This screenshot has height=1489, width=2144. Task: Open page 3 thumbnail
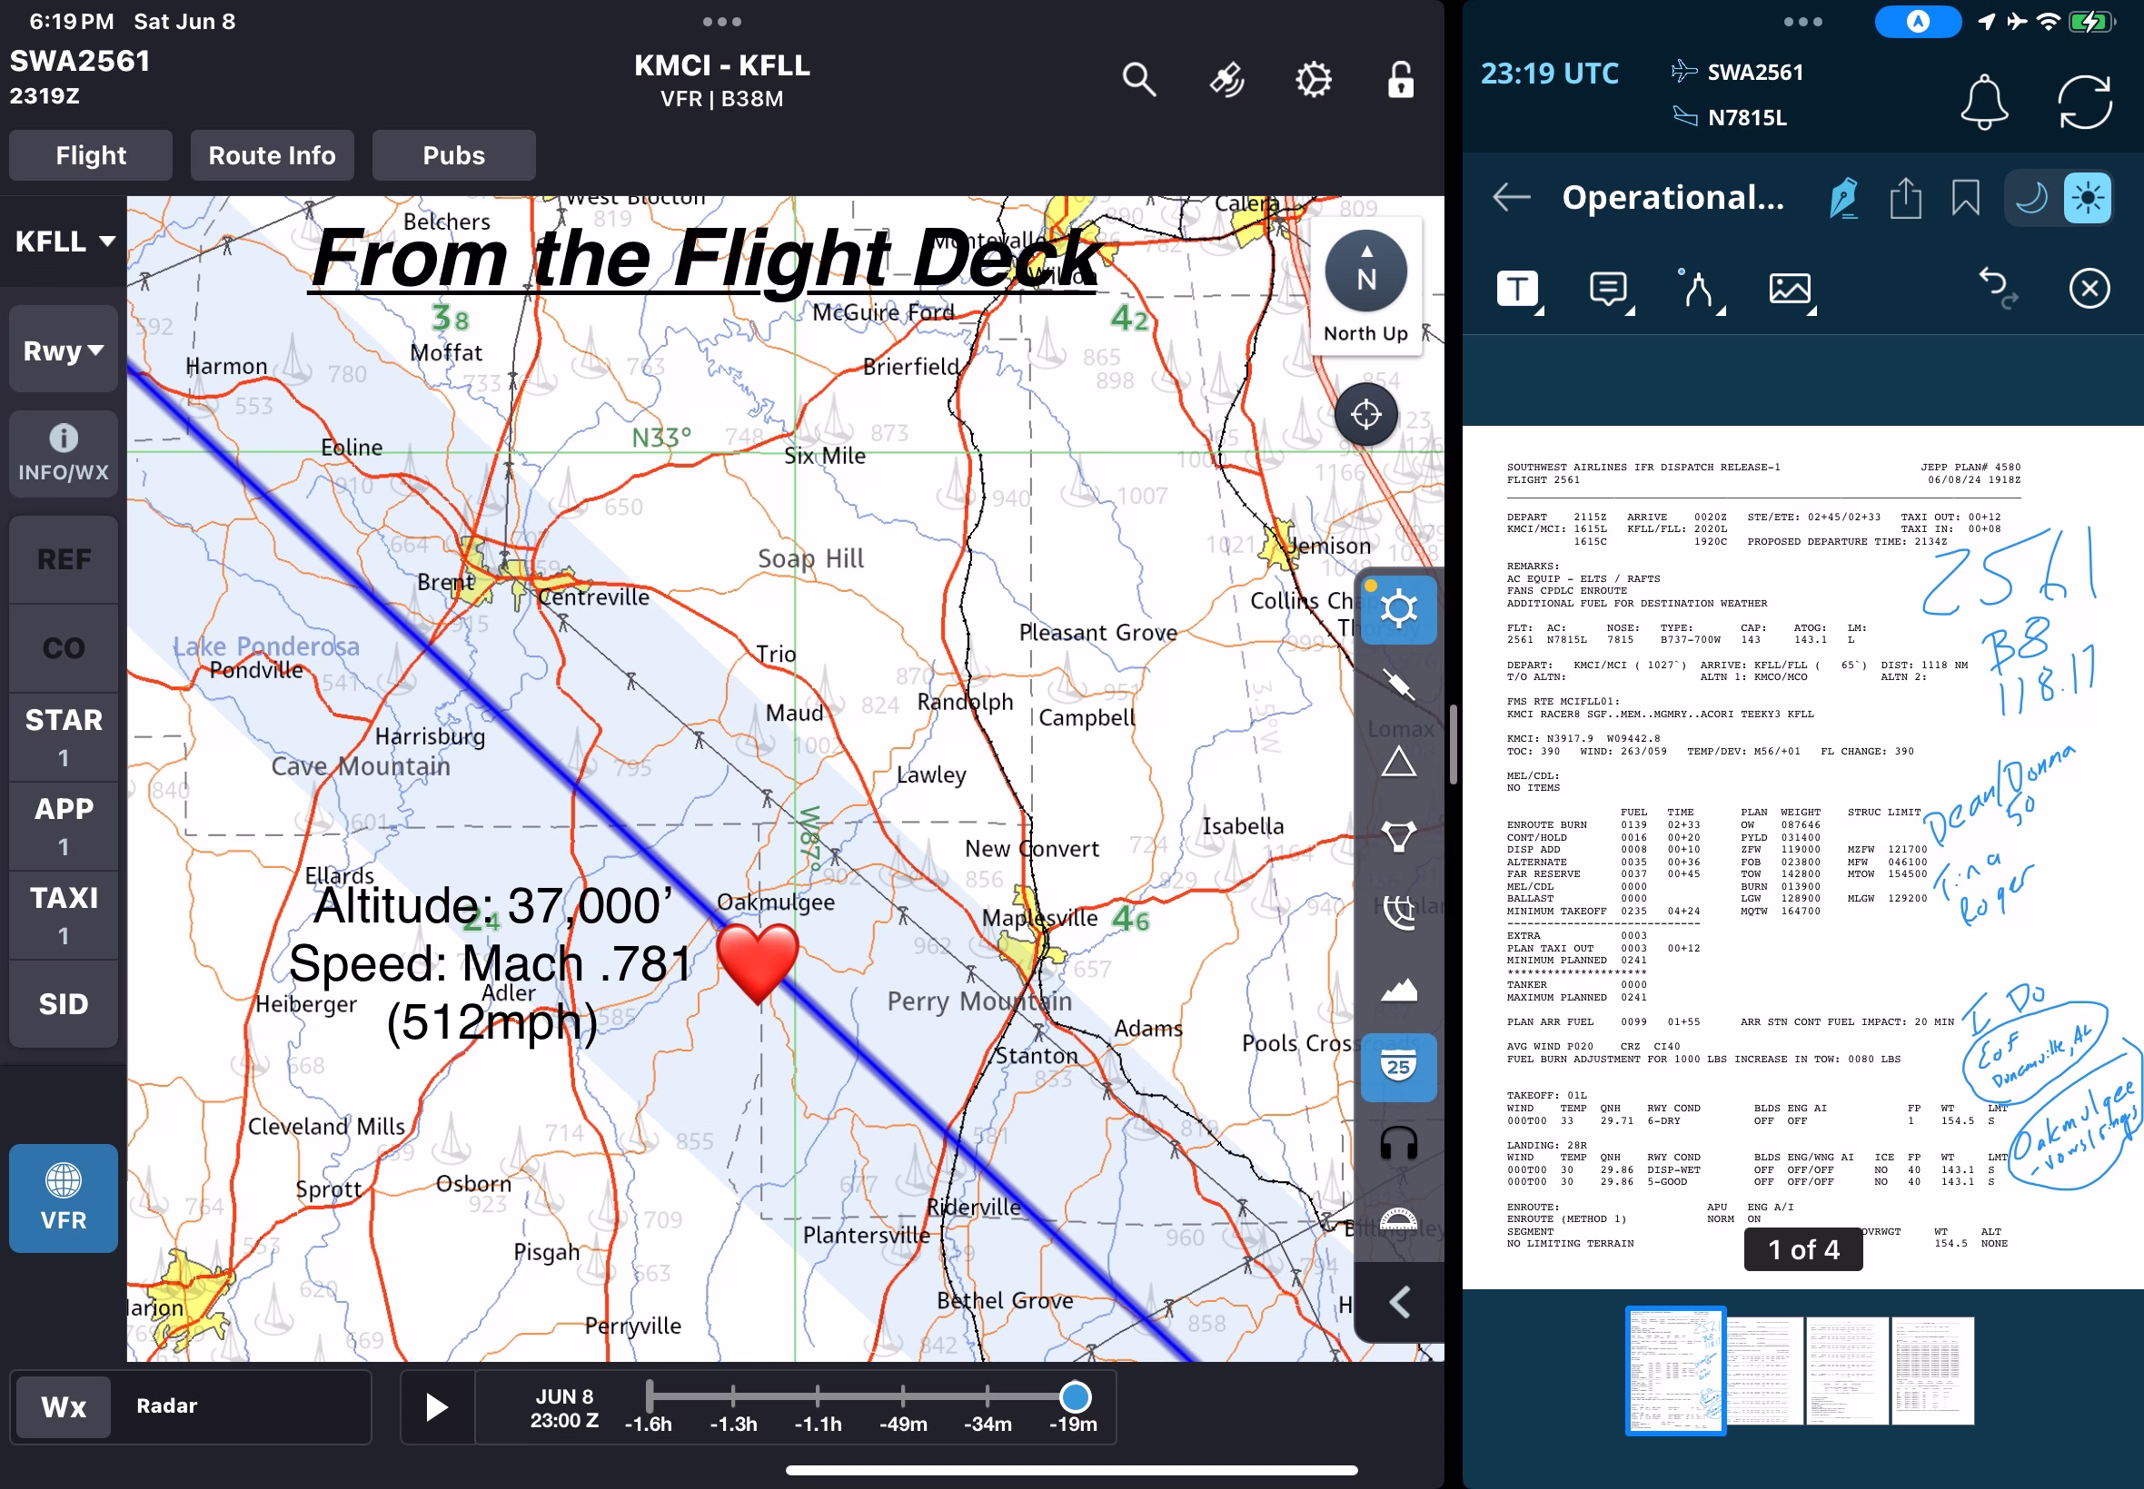coord(1847,1369)
